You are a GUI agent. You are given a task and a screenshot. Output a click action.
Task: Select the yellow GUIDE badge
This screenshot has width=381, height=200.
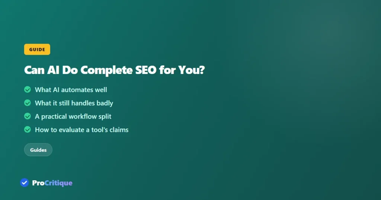click(37, 49)
